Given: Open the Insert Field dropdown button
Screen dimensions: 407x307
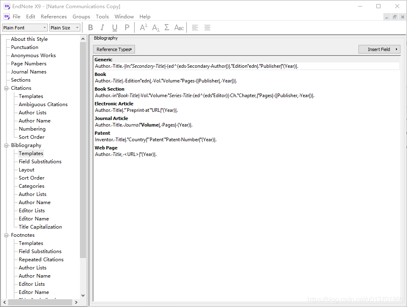Looking at the screenshot, I should 379,49.
